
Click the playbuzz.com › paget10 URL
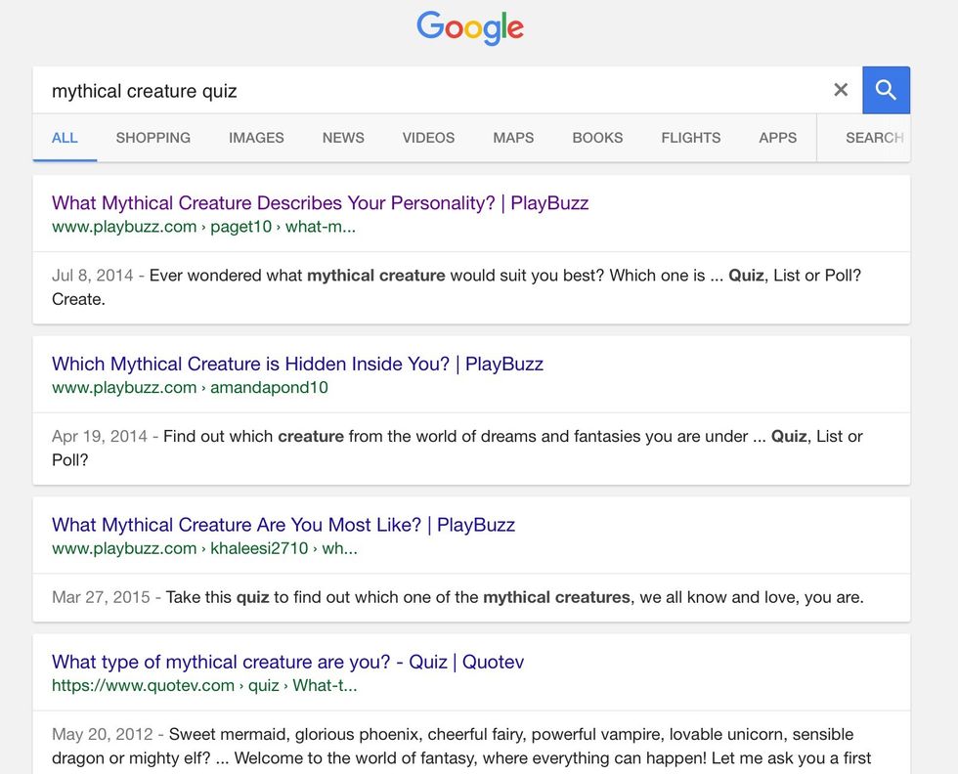(x=203, y=227)
